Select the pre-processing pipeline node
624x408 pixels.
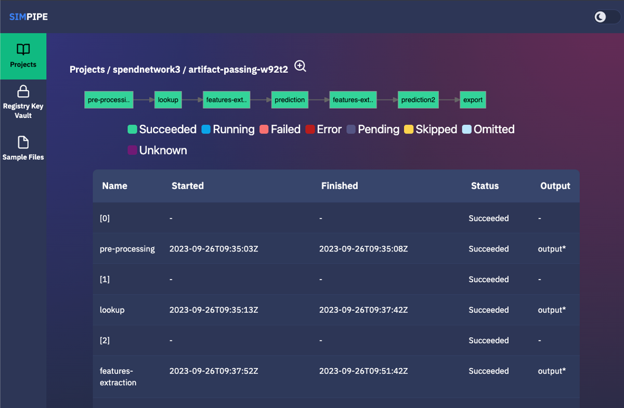109,100
